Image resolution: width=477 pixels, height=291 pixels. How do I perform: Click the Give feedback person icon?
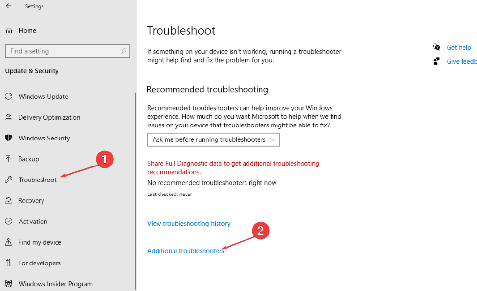coord(436,61)
